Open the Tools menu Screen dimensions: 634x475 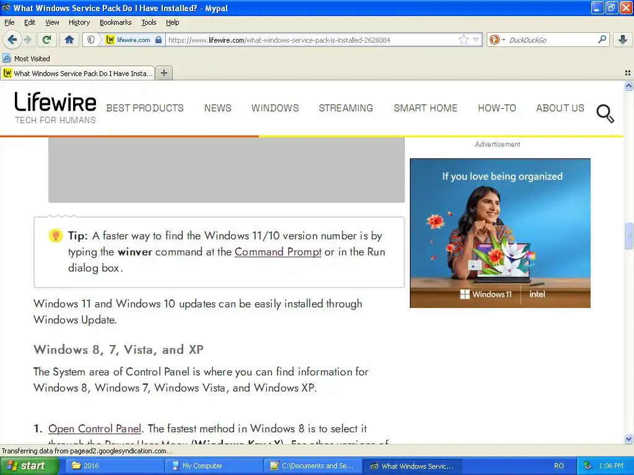[149, 22]
